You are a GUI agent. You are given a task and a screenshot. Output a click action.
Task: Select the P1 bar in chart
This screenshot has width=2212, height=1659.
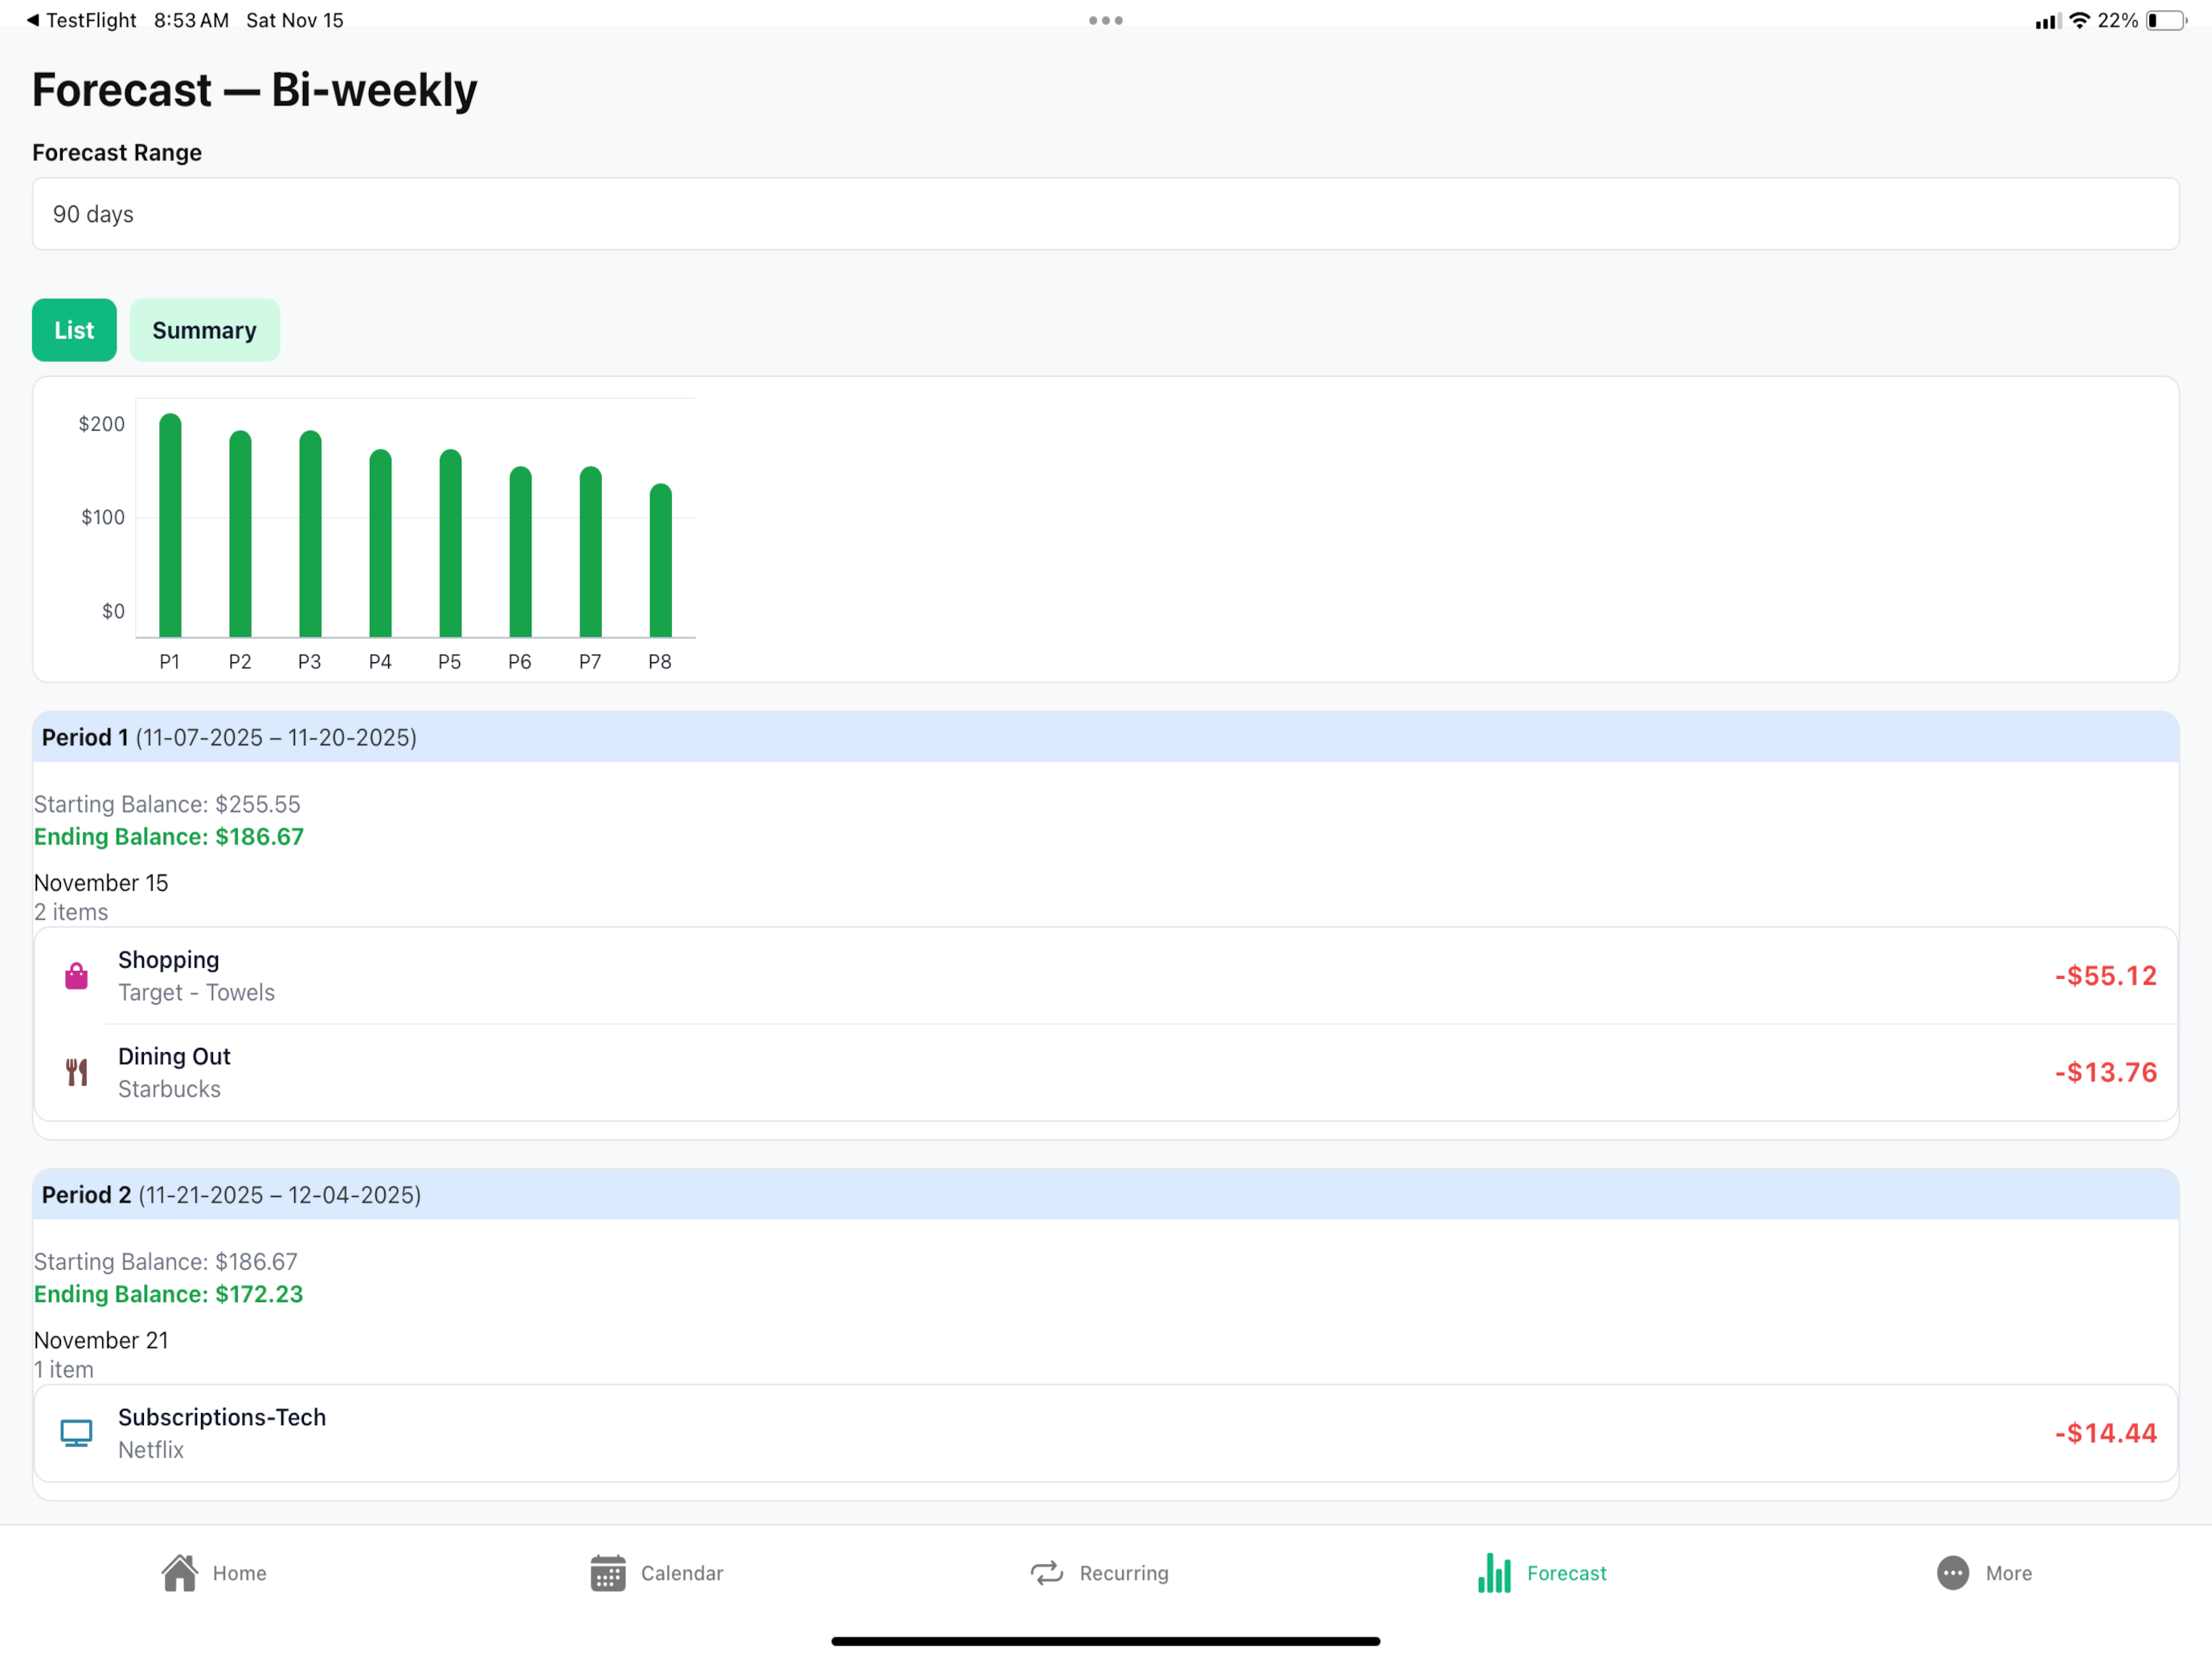170,525
